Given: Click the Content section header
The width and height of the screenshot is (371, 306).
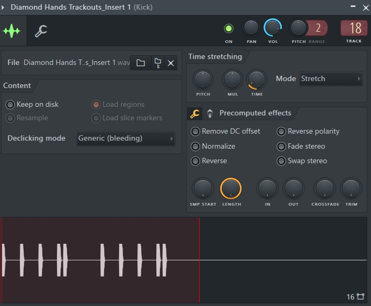Looking at the screenshot, I should click(17, 85).
